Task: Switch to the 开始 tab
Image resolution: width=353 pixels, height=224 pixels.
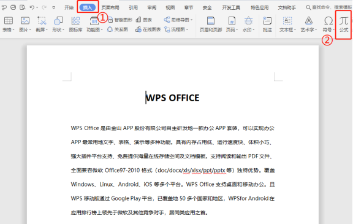Action: point(69,7)
